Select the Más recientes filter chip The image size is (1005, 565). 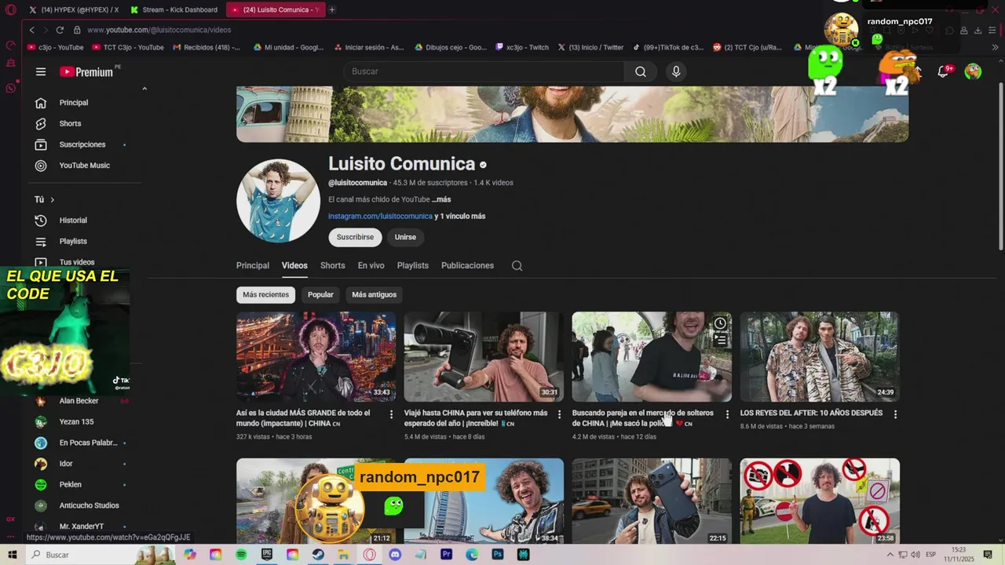point(265,295)
